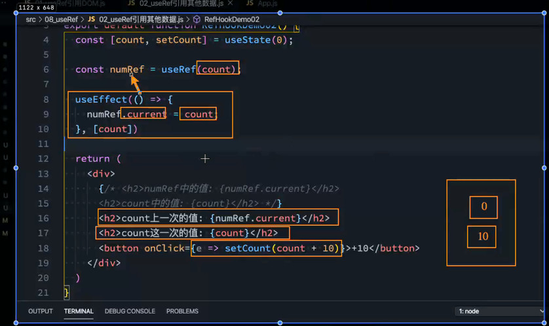Switch to the TERMINAL panel tab
The image size is (549, 326).
79,311
